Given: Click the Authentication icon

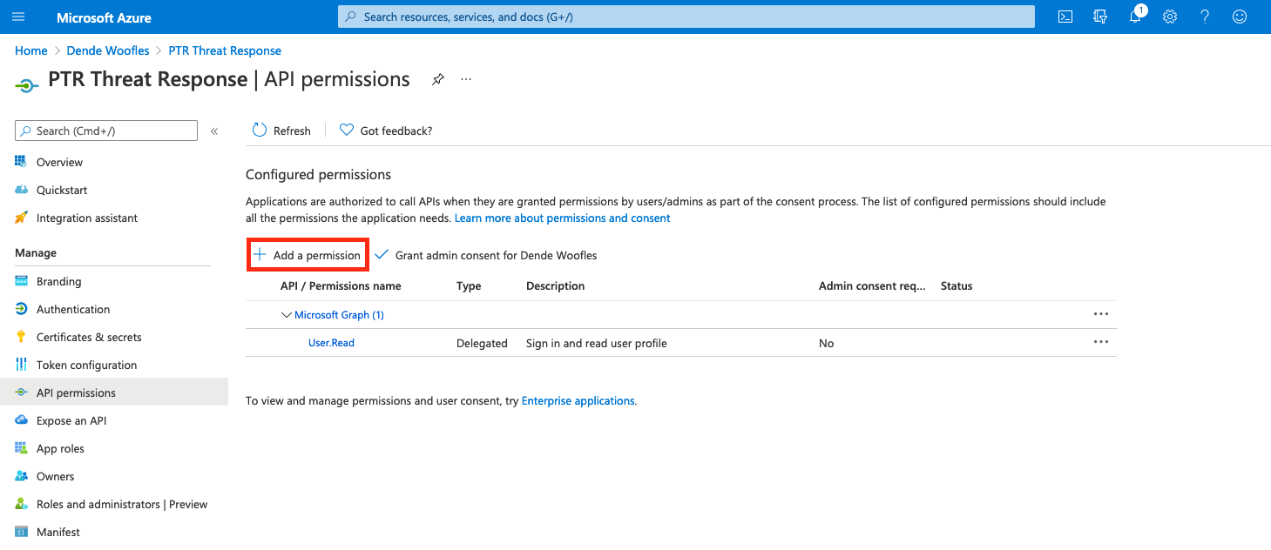Looking at the screenshot, I should (x=22, y=309).
